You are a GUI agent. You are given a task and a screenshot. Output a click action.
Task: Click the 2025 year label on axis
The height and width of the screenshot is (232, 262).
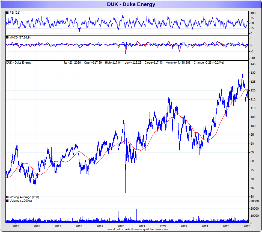click(226, 226)
